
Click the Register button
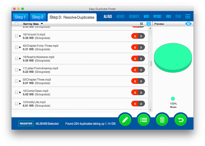pos(26,123)
